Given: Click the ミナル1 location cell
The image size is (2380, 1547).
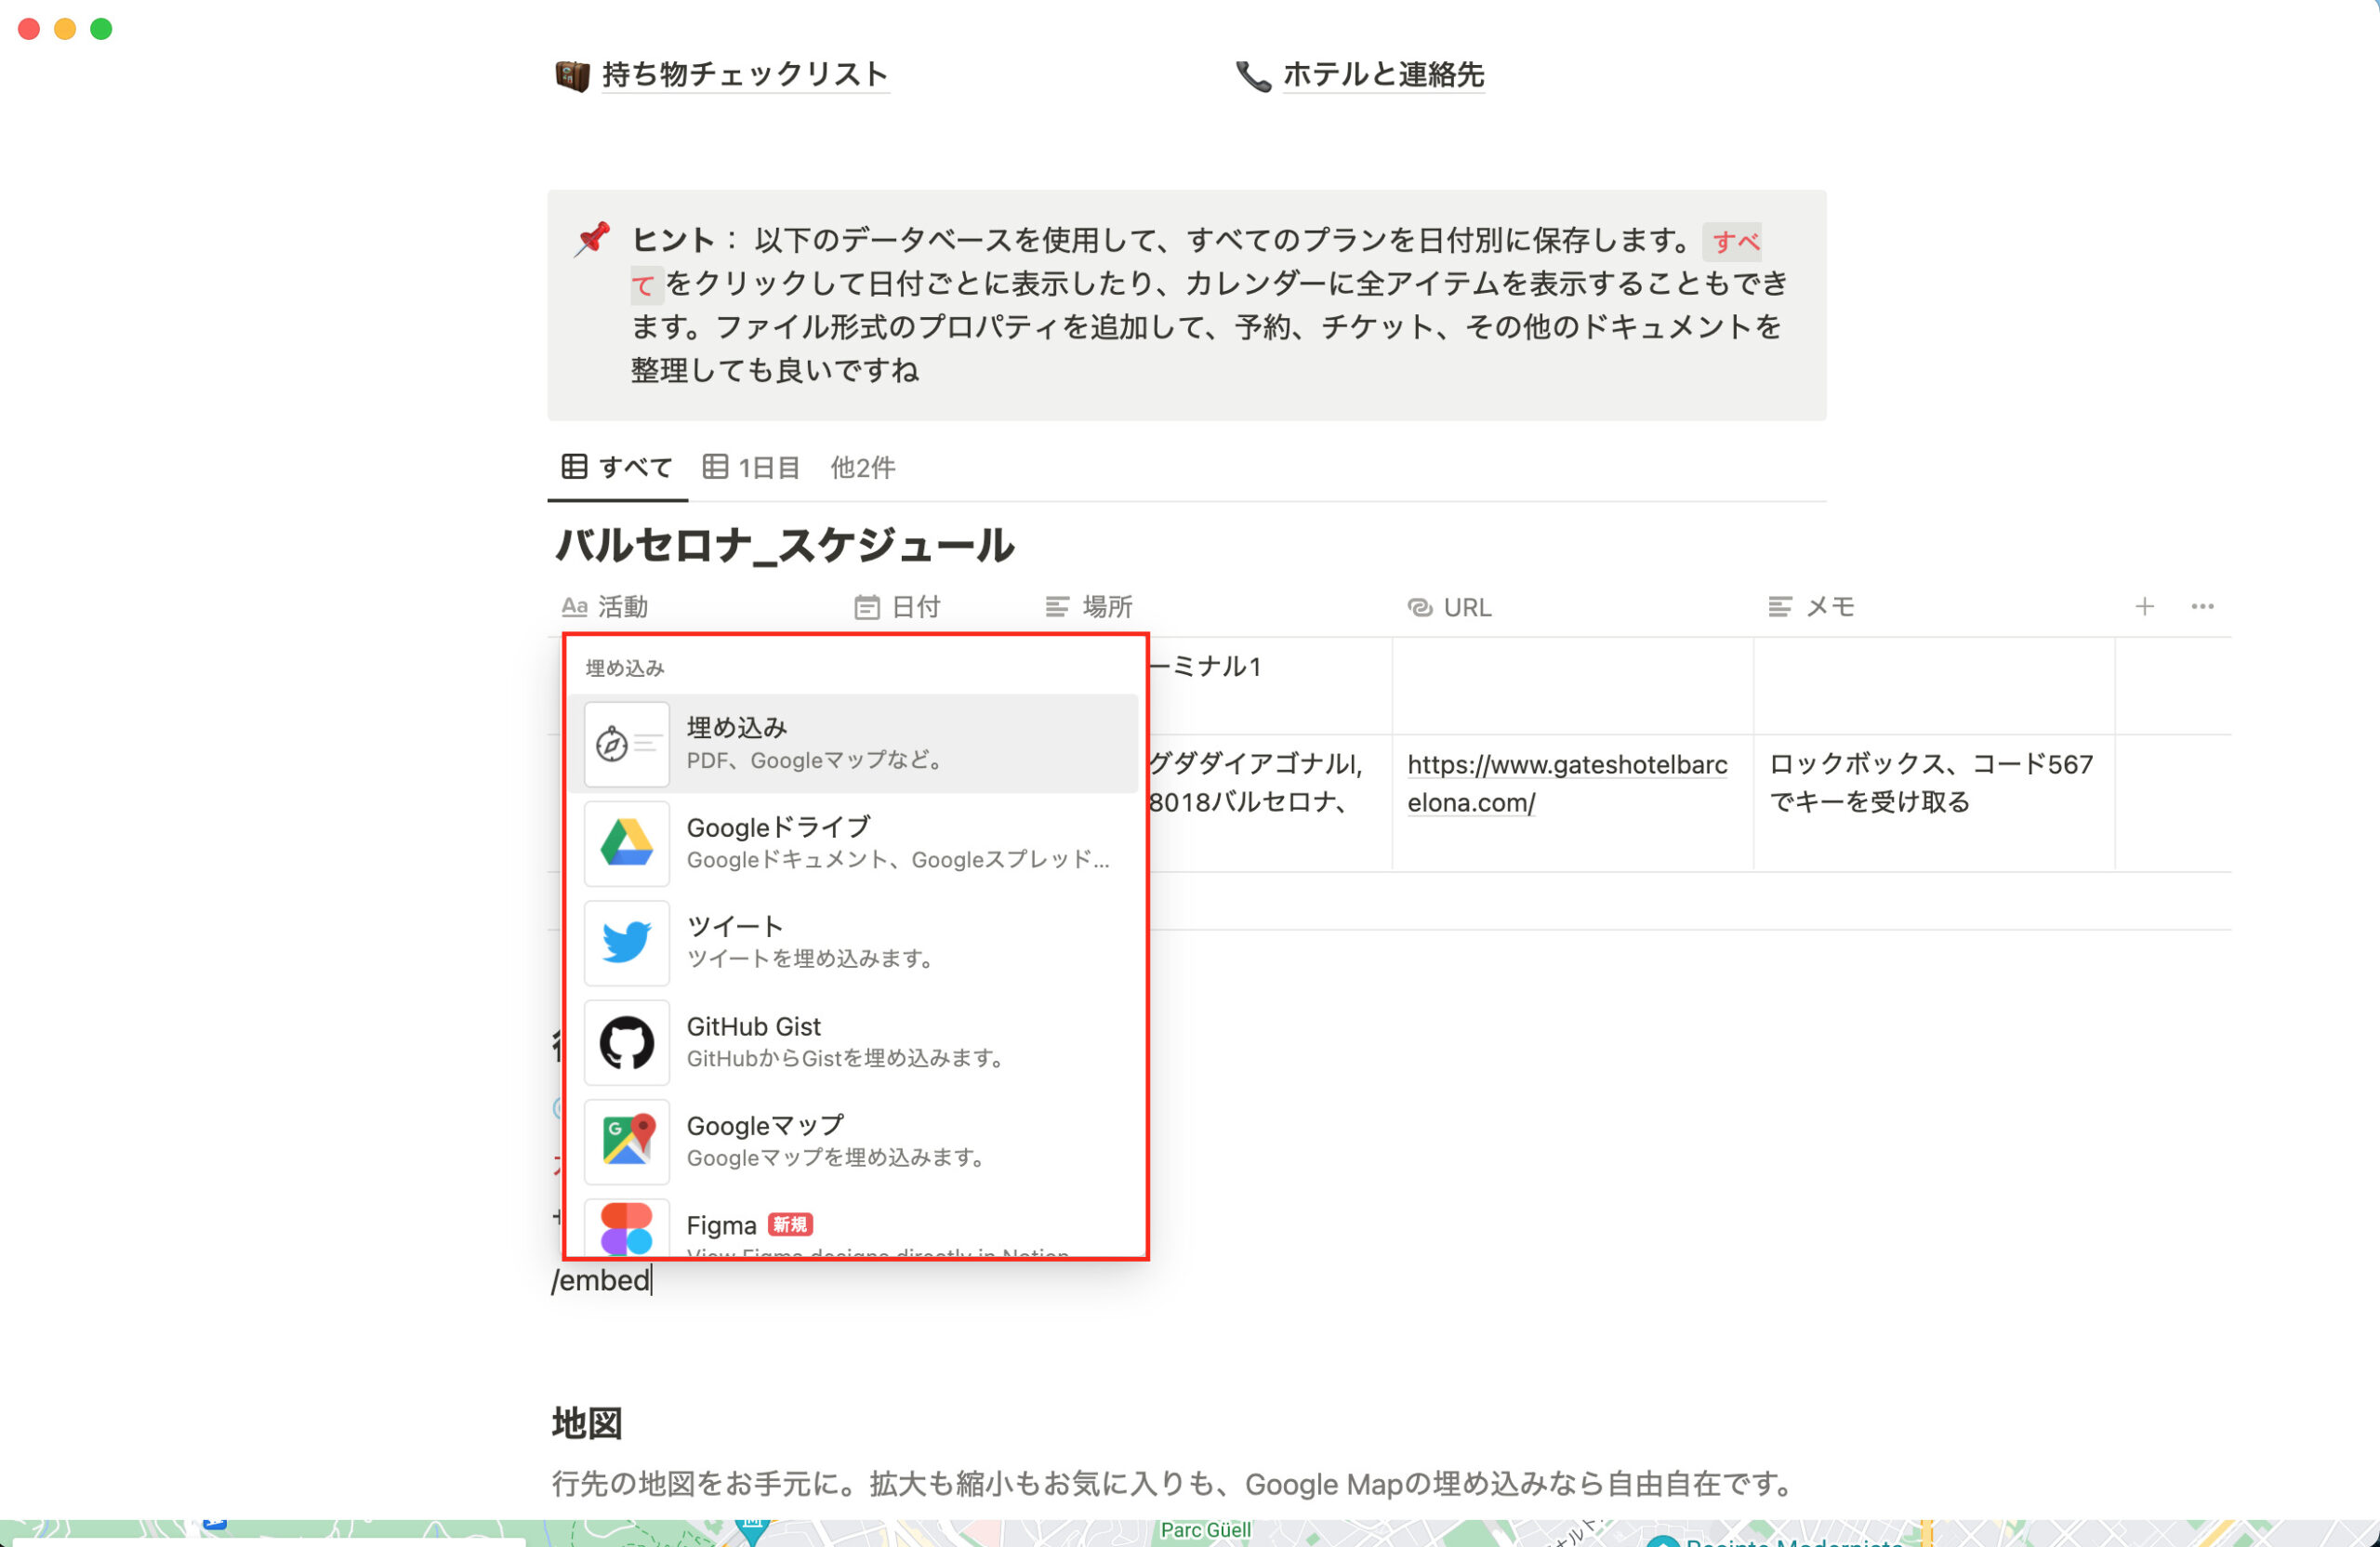Looking at the screenshot, I should (1270, 686).
